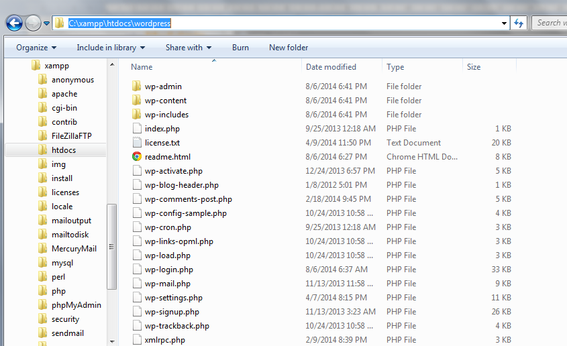567x346 pixels.
Task: Select the wp-mail.php file name
Action: coord(168,284)
